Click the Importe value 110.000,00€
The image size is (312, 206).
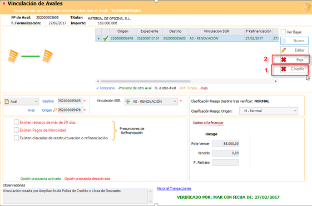107,23
